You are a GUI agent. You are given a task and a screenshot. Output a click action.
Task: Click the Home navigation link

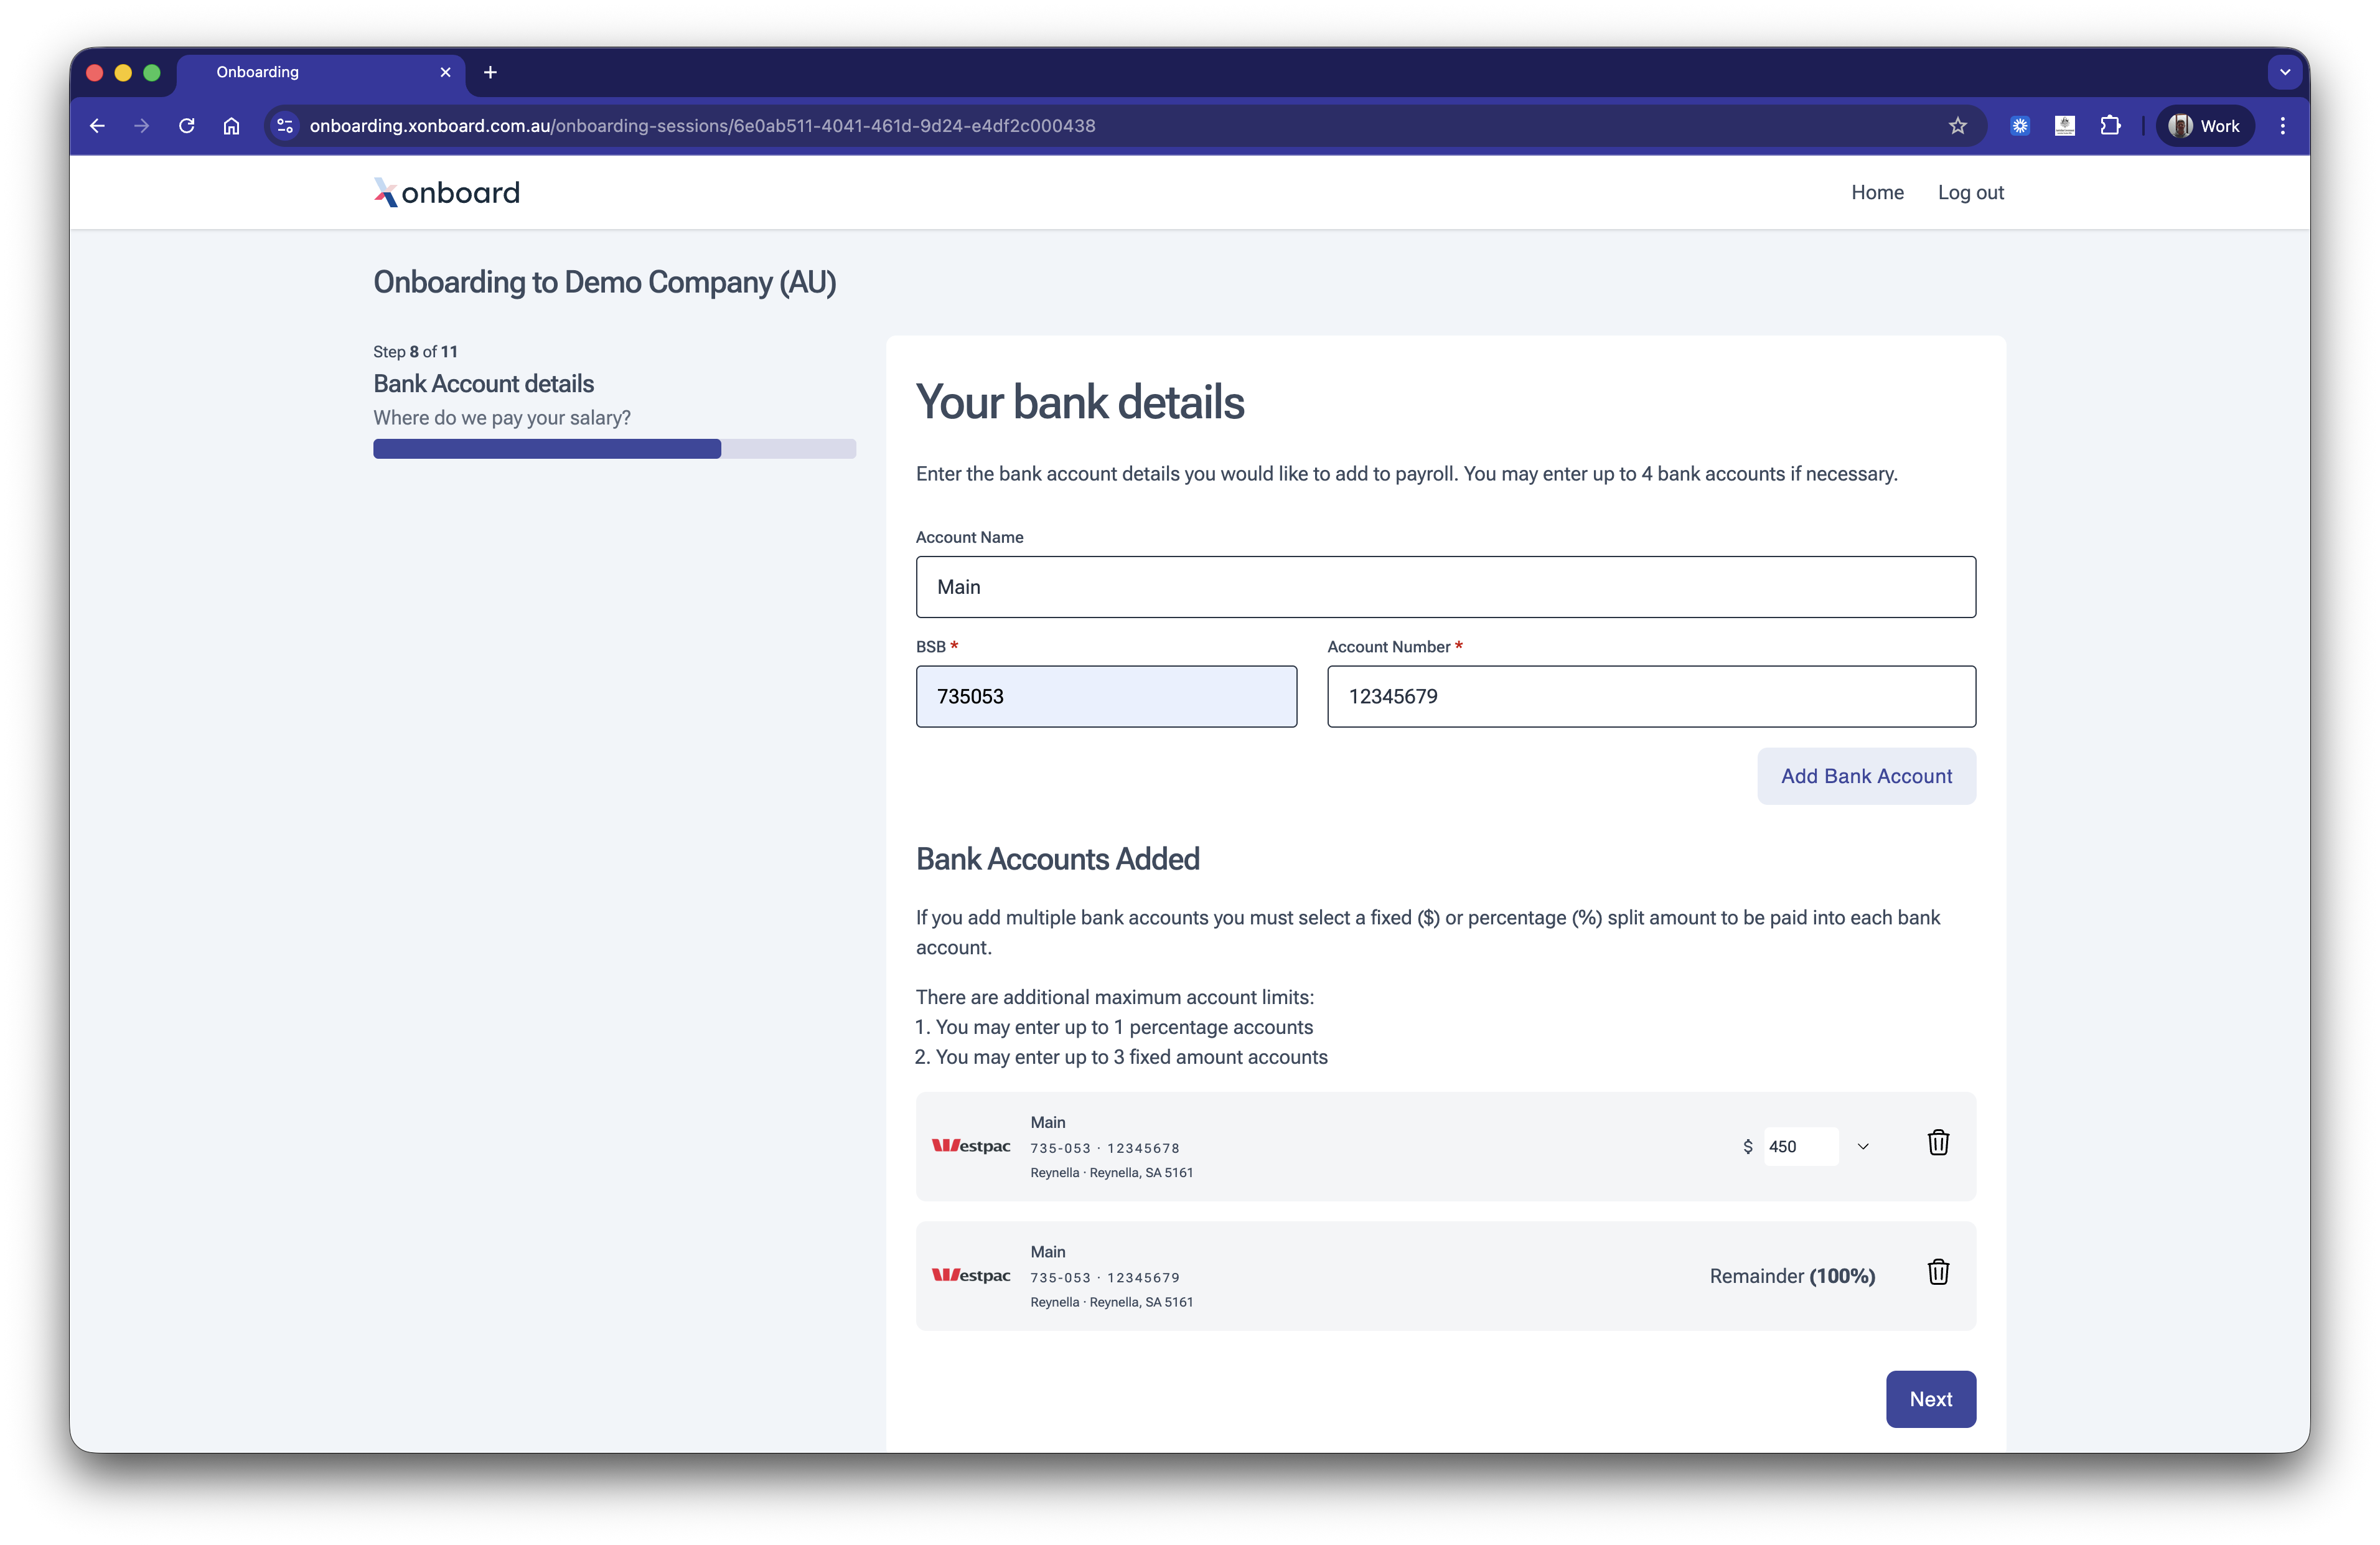click(1876, 192)
